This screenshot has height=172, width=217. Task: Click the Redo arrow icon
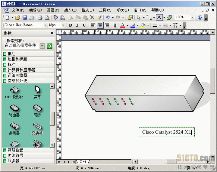pos(118,18)
